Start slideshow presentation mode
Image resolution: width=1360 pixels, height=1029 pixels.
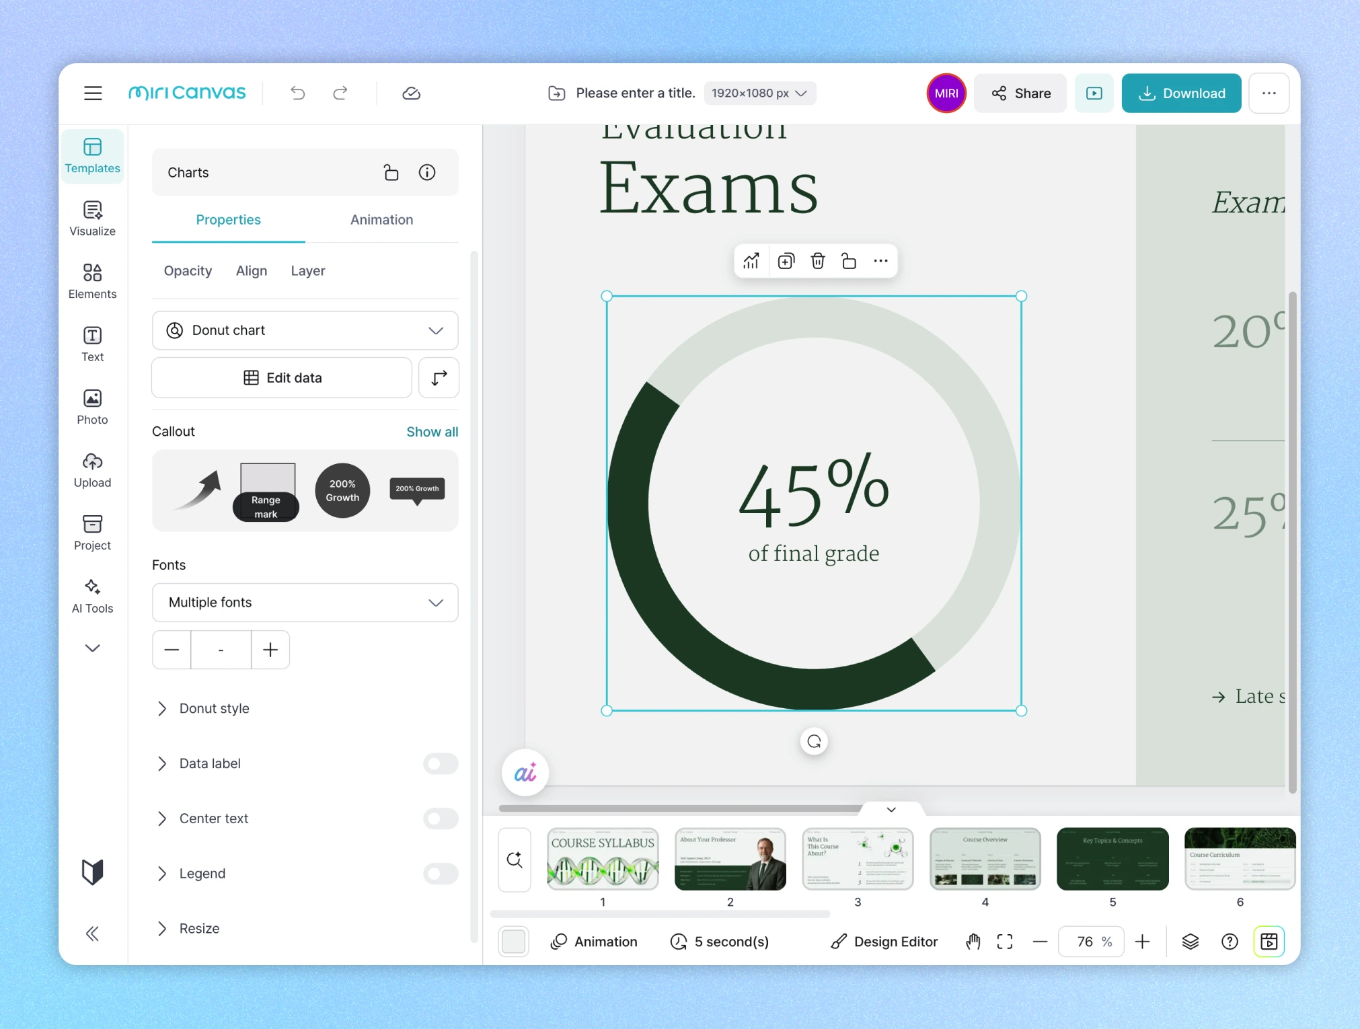pyautogui.click(x=1094, y=93)
